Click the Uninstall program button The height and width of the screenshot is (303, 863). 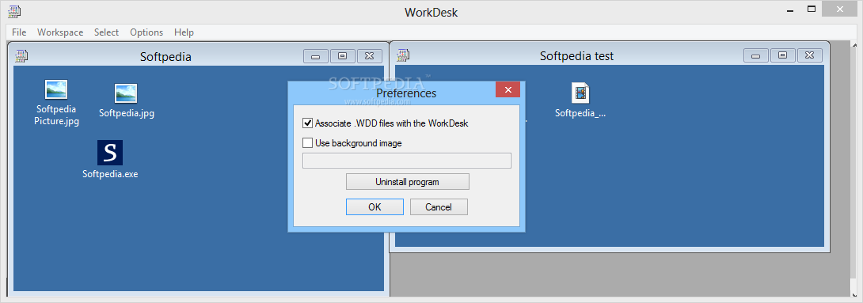point(407,181)
